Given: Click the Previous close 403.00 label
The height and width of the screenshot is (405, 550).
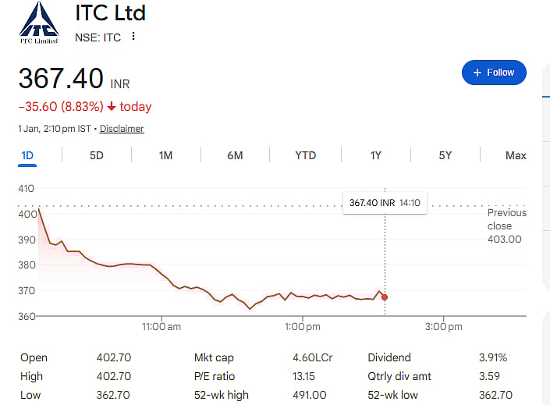Looking at the screenshot, I should (506, 226).
